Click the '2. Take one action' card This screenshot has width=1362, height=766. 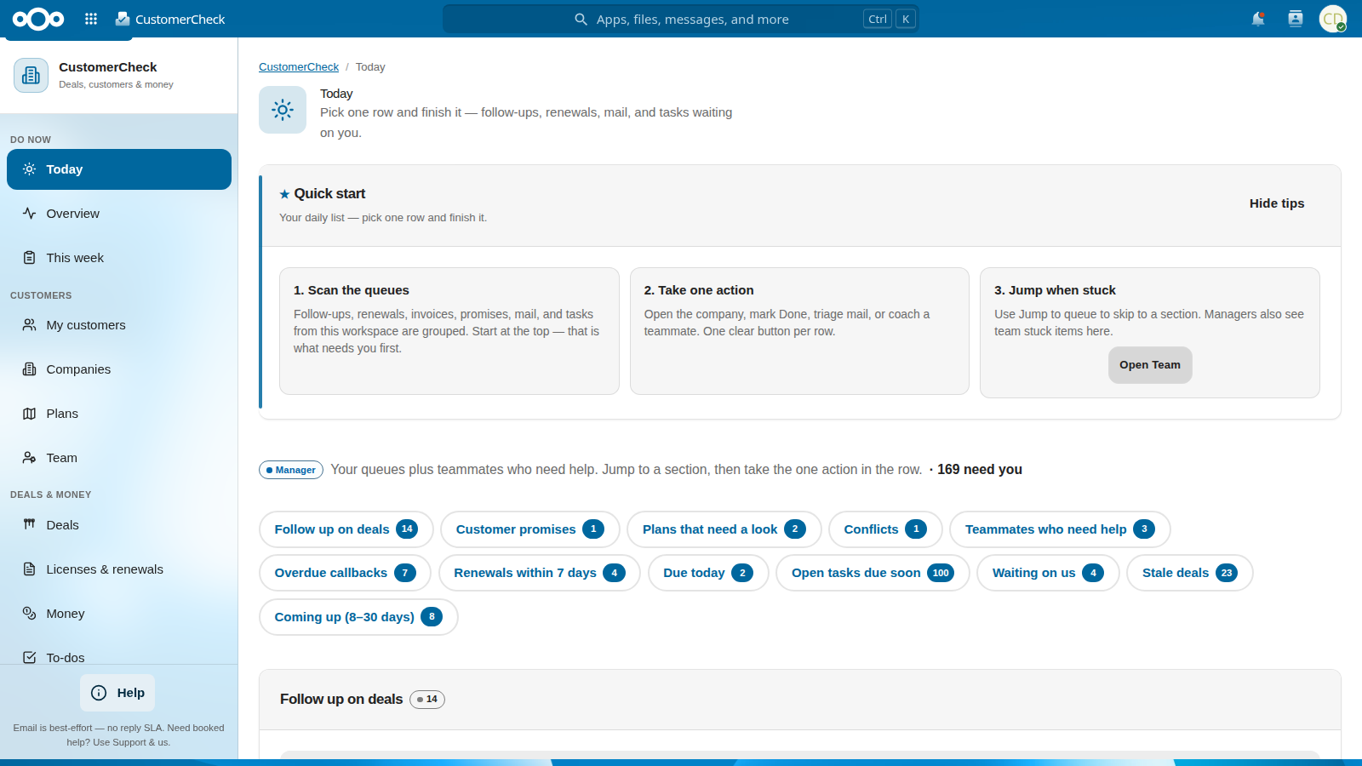coord(799,331)
